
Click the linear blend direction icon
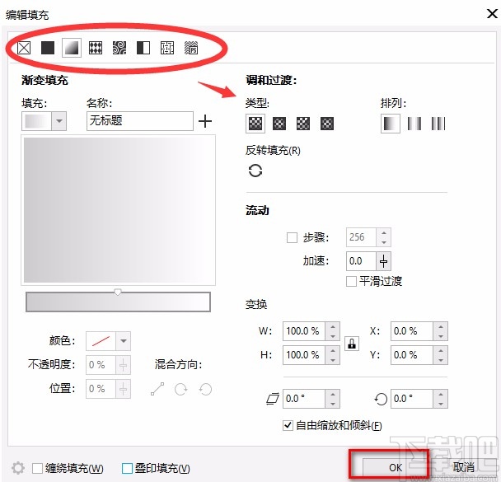pyautogui.click(x=157, y=389)
